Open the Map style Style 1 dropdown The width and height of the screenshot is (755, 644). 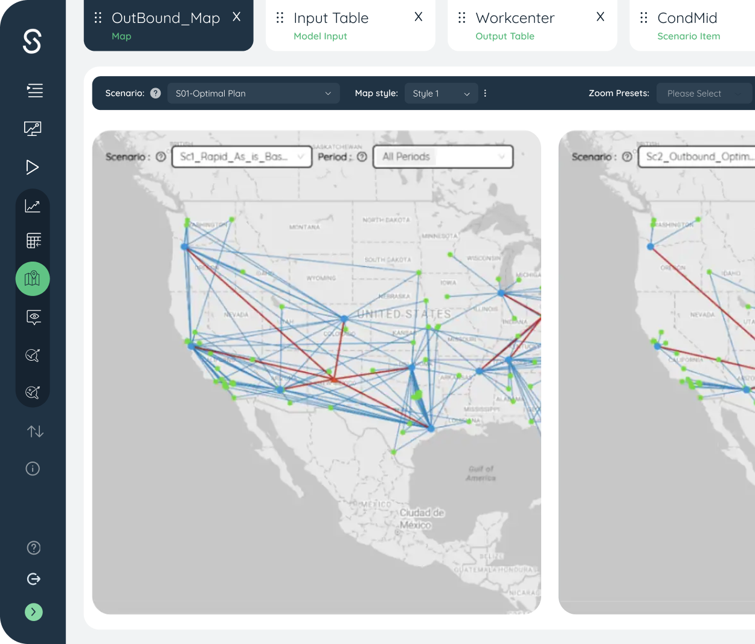pyautogui.click(x=441, y=93)
